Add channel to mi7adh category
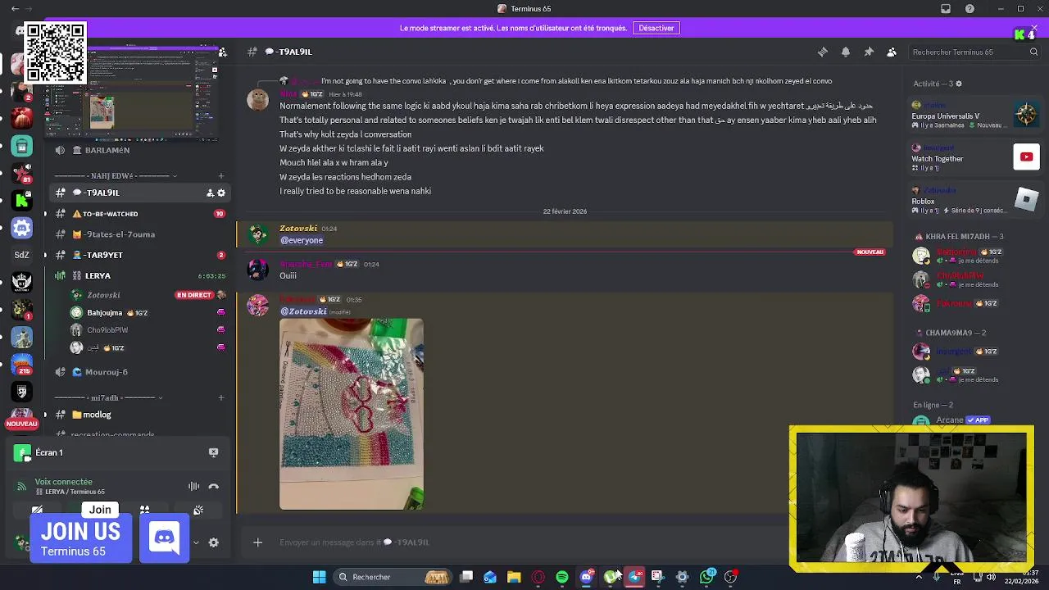 coord(221,397)
